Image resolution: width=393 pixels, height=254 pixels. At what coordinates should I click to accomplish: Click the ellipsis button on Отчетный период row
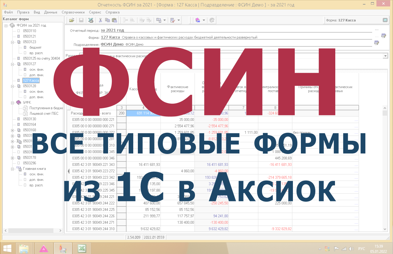[377, 30]
